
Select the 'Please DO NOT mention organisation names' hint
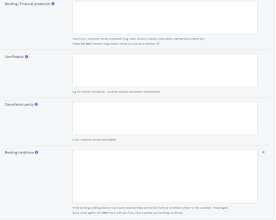tap(116, 44)
